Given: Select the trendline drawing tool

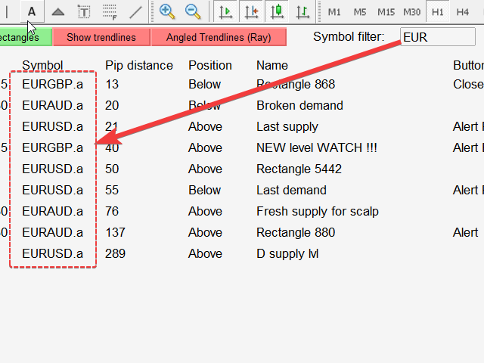Looking at the screenshot, I should coord(135,12).
